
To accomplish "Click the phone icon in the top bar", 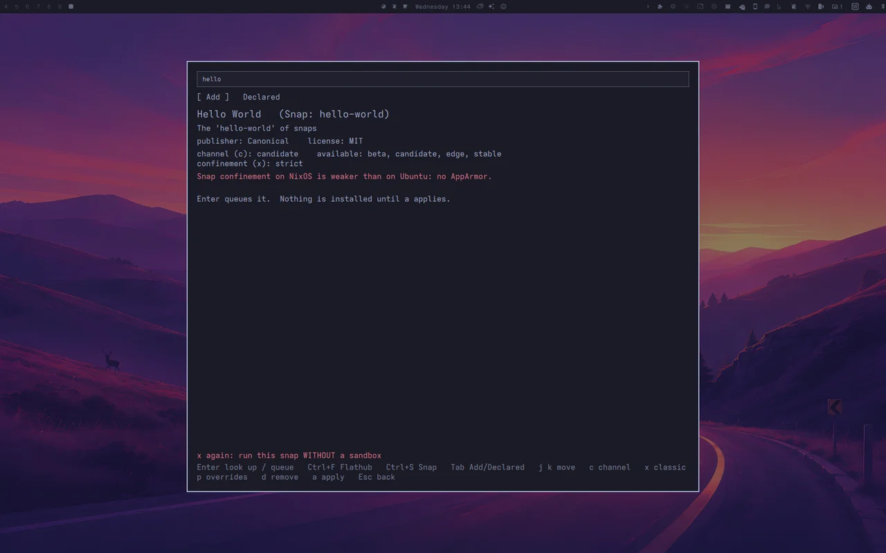I will (x=754, y=6).
